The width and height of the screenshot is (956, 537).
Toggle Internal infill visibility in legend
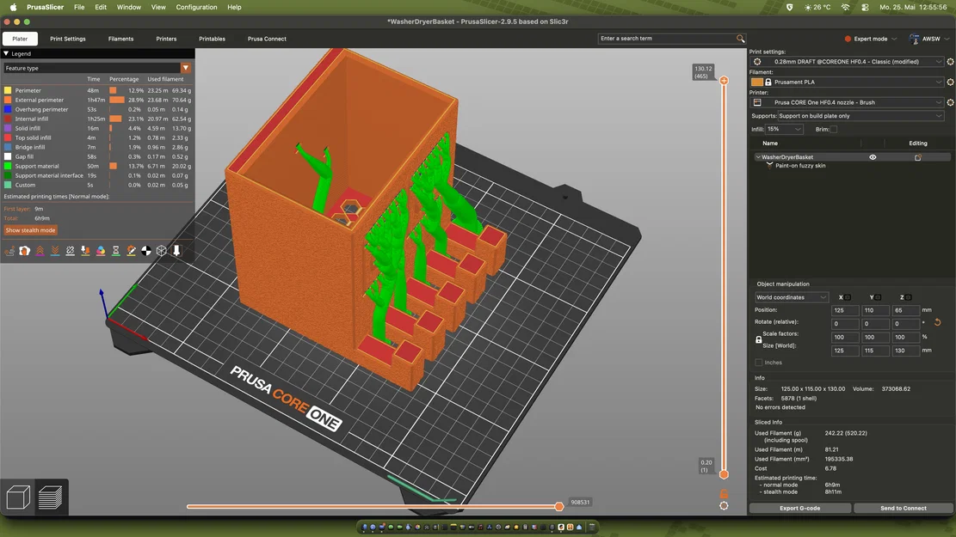pos(97,119)
